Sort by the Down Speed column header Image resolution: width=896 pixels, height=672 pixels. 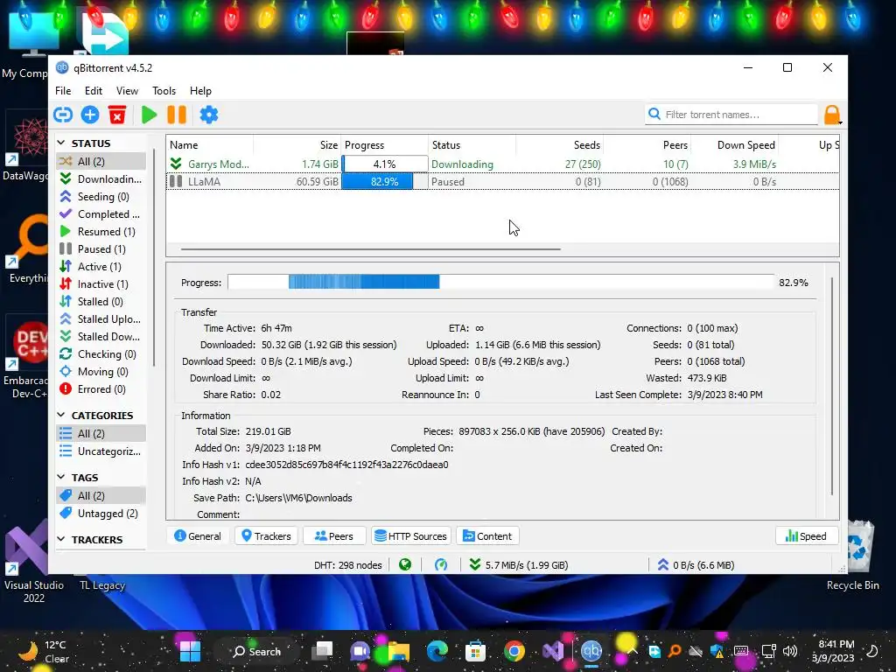734,145
